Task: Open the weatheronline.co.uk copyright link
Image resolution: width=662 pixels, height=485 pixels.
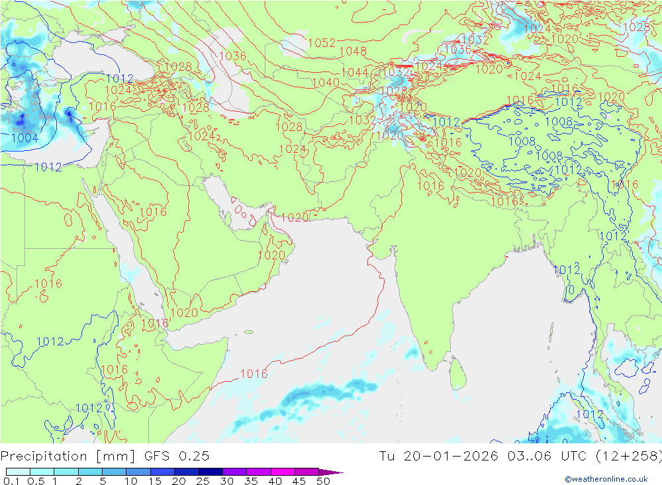Action: tap(606, 479)
